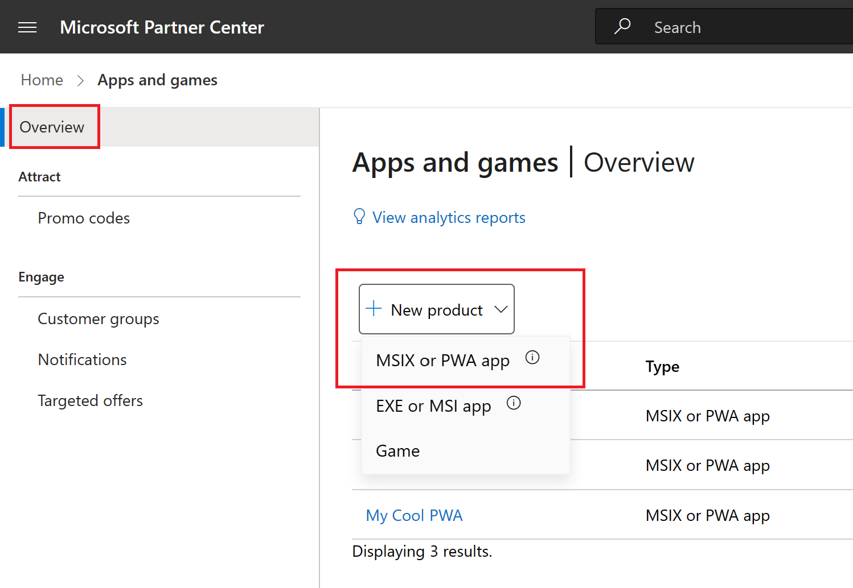Open the My Cool PWA listing
Image resolution: width=853 pixels, height=588 pixels.
click(415, 515)
